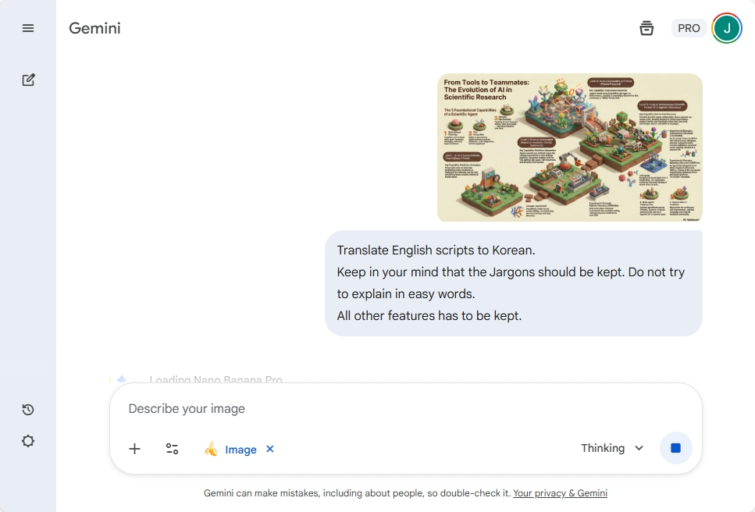
Task: Open the uploaded infographic image thumbnail
Action: pos(569,148)
